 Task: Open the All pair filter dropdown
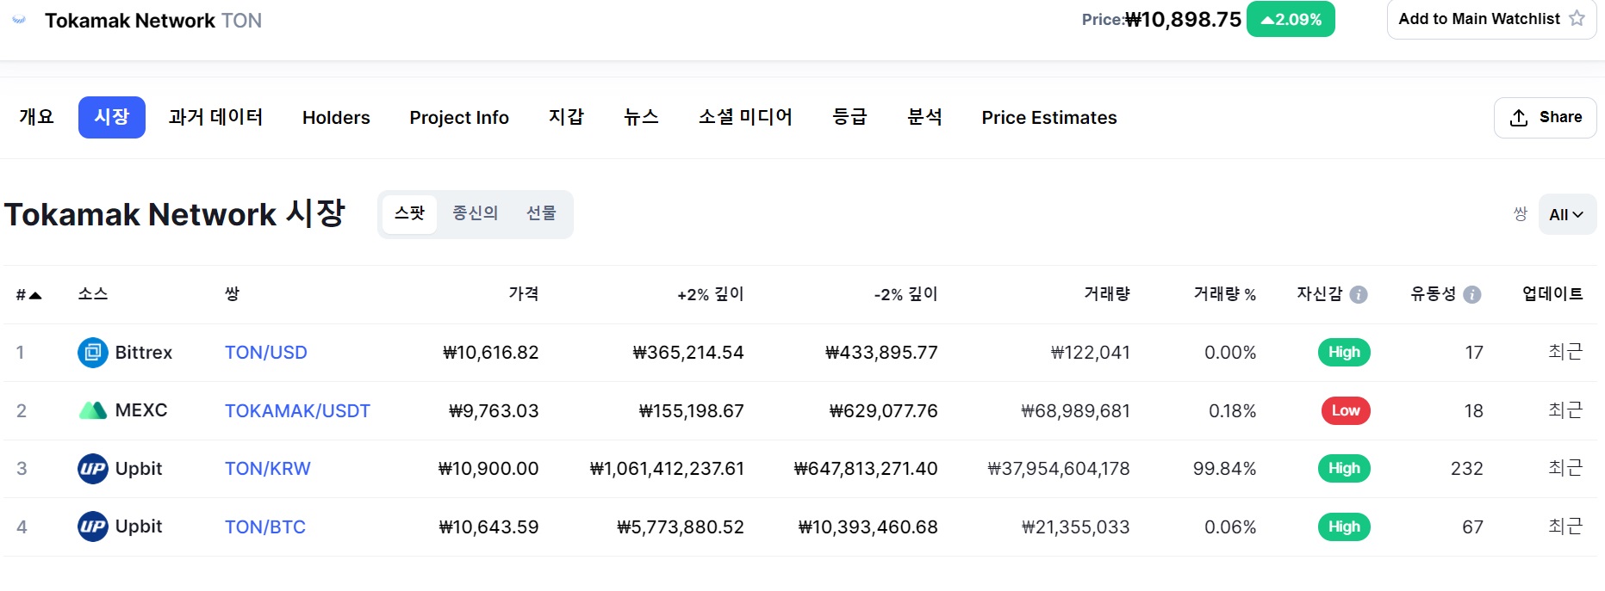(1567, 214)
